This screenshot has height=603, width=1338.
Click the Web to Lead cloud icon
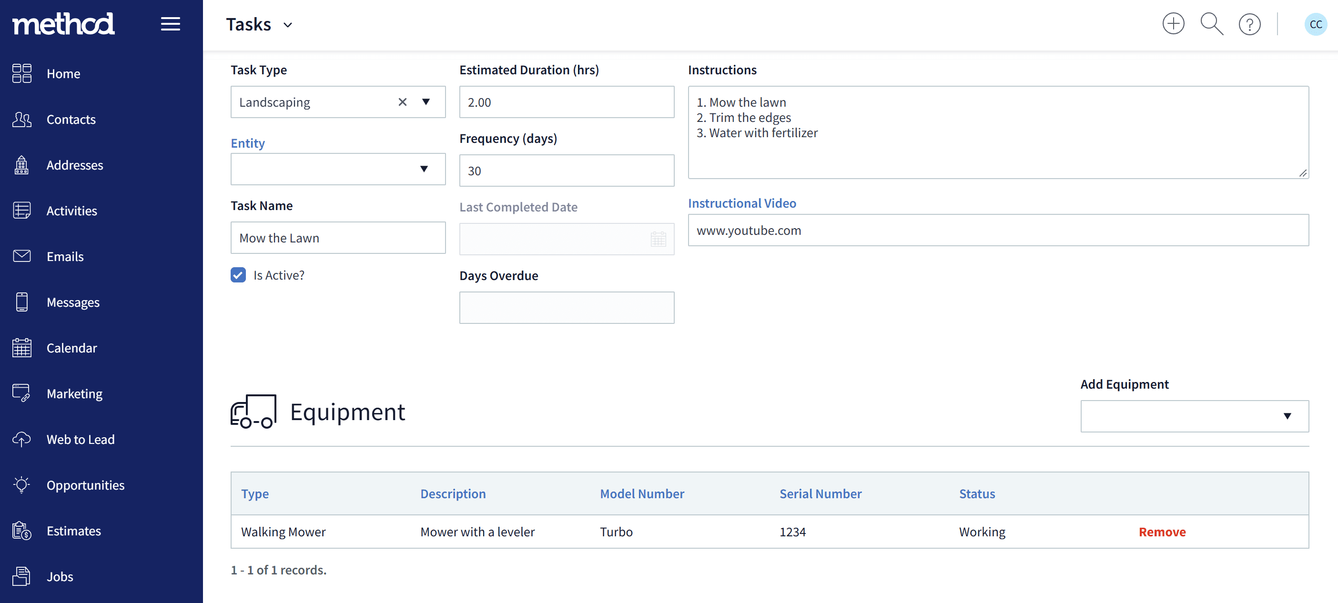(x=22, y=439)
